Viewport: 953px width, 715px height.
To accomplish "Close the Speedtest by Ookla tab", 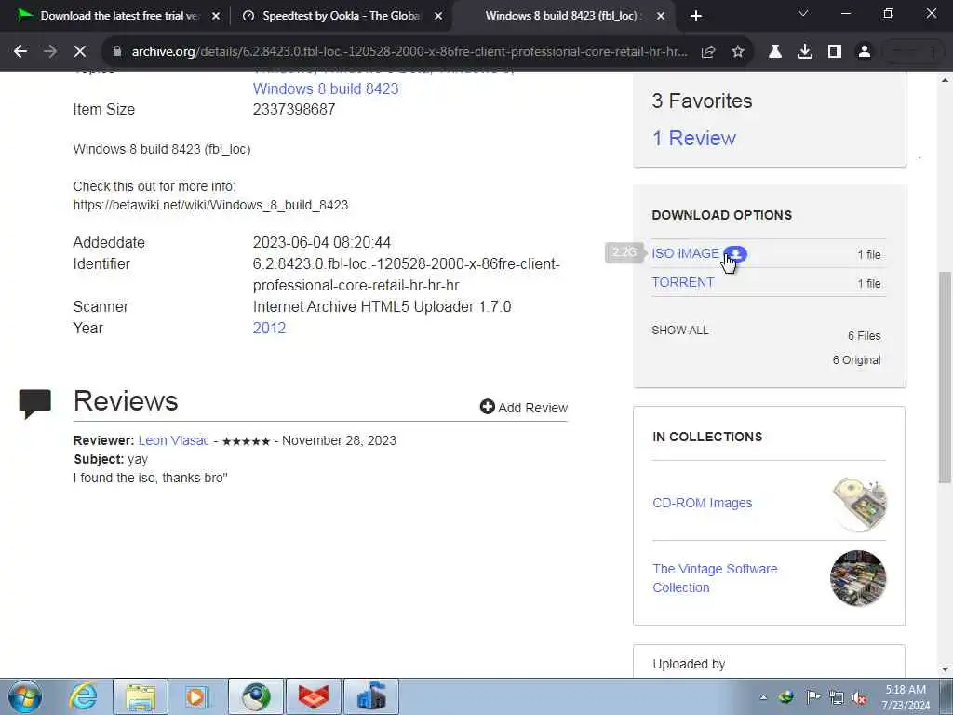I will coord(438,17).
